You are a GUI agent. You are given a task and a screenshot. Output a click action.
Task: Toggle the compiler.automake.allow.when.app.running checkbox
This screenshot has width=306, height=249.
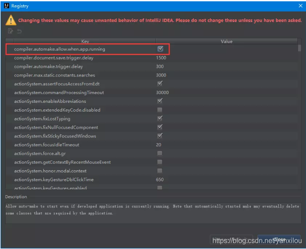coord(160,49)
